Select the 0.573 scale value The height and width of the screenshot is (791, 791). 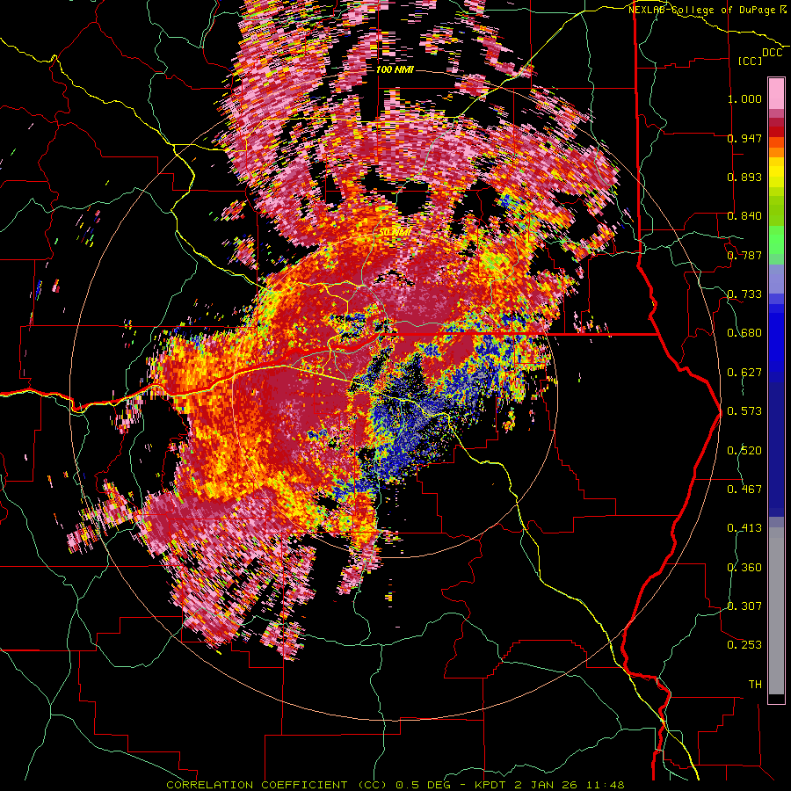[744, 411]
